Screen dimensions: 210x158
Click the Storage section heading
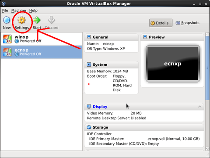coord(101,127)
